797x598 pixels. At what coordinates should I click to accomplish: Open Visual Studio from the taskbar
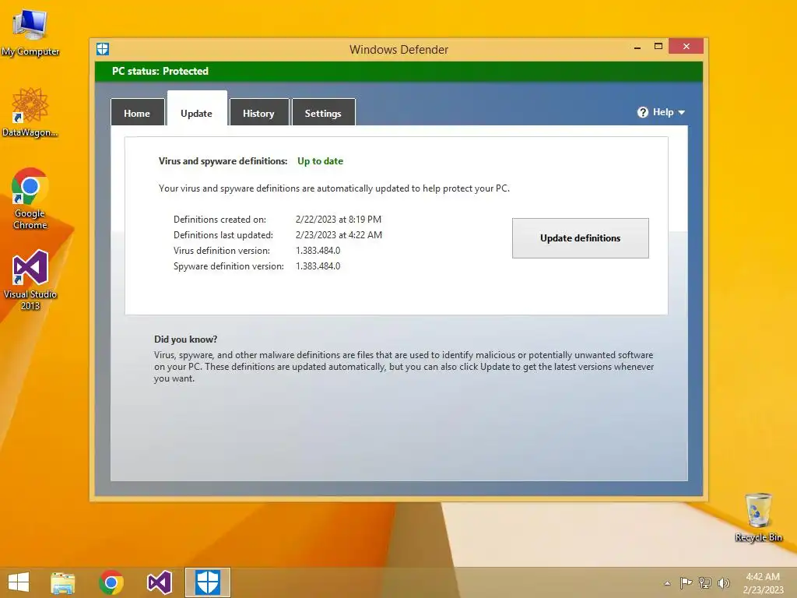click(159, 582)
